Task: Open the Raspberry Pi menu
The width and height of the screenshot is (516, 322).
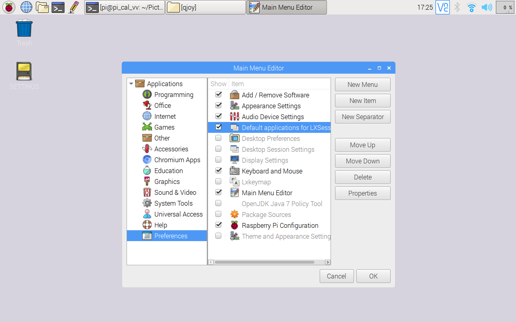Action: tap(9, 7)
